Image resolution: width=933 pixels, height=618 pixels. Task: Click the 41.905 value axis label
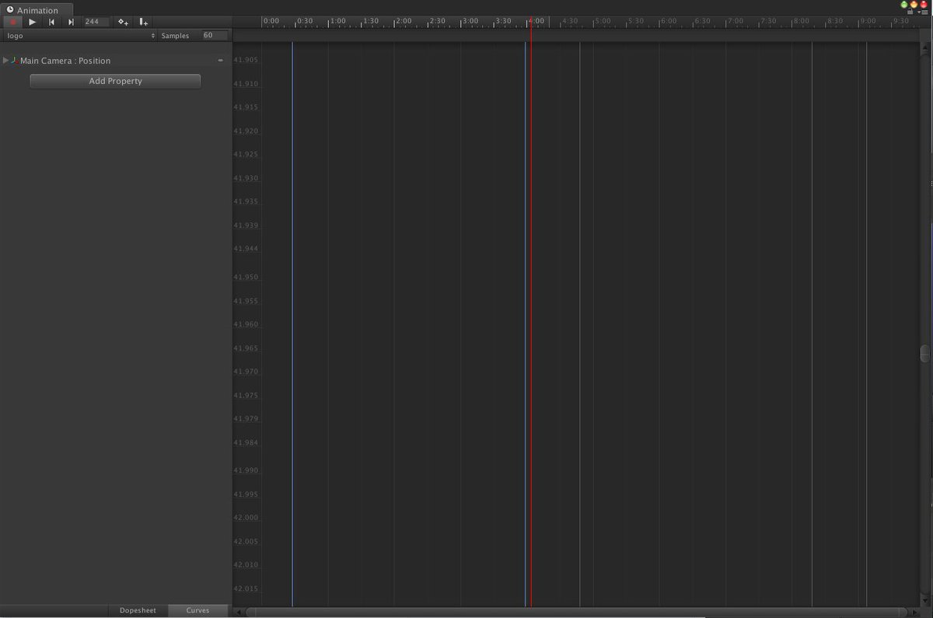click(x=246, y=60)
